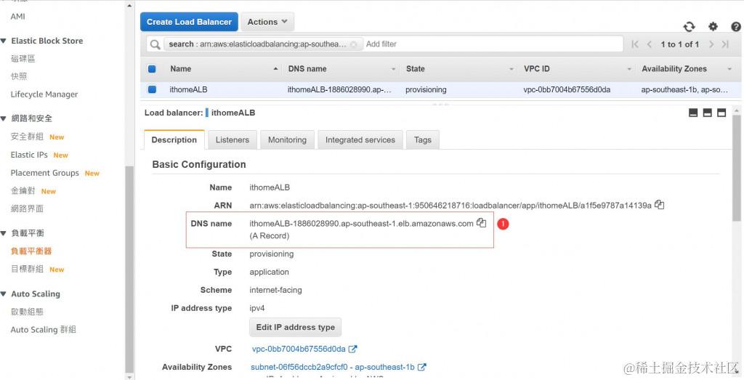Switch to the Tags tab
This screenshot has height=380, width=744.
(422, 140)
